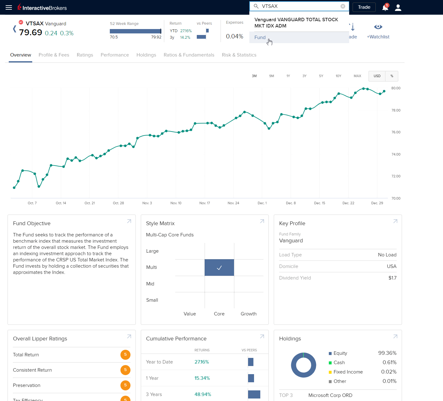The width and height of the screenshot is (443, 401).
Task: Click the search magnifier icon
Action: [x=256, y=6]
